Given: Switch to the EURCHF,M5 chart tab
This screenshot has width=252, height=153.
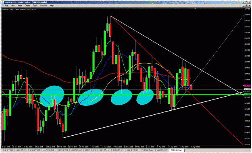Looking at the screenshot, I should pos(90,150).
